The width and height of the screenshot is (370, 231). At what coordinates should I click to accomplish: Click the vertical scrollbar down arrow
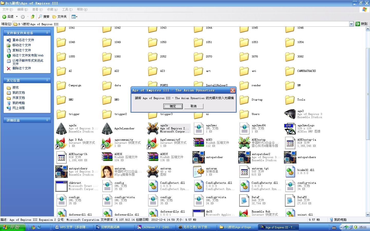(x=367, y=214)
